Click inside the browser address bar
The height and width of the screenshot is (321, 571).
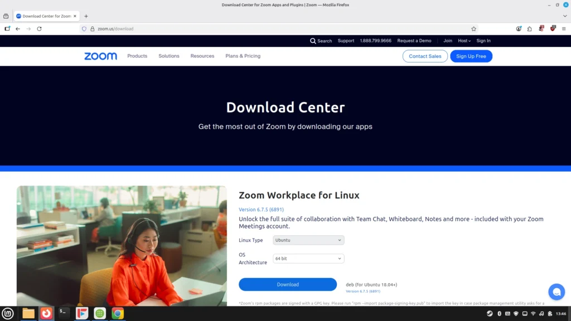point(223,28)
